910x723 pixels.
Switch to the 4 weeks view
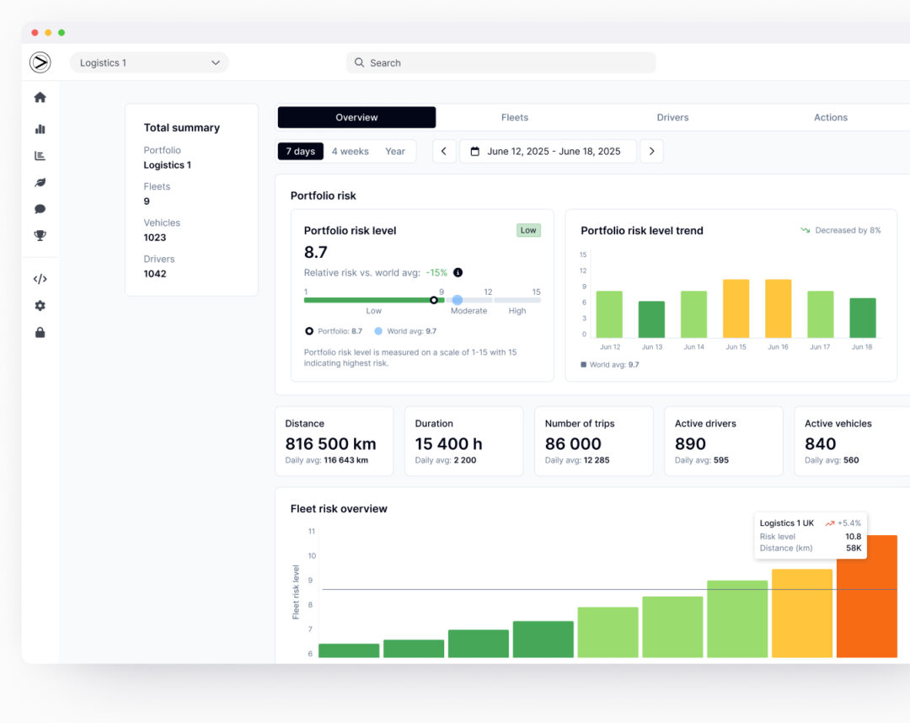pos(350,151)
